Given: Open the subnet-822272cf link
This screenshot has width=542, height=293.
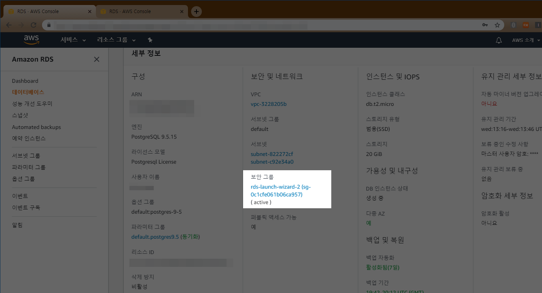Looking at the screenshot, I should click(272, 154).
